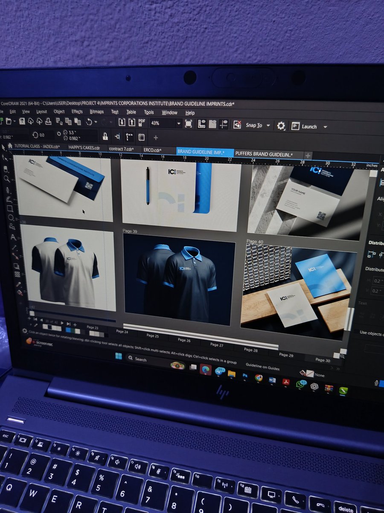Viewport: 384px width, 513px height.
Task: Click the Import icon in standard toolbar
Action: coord(122,122)
